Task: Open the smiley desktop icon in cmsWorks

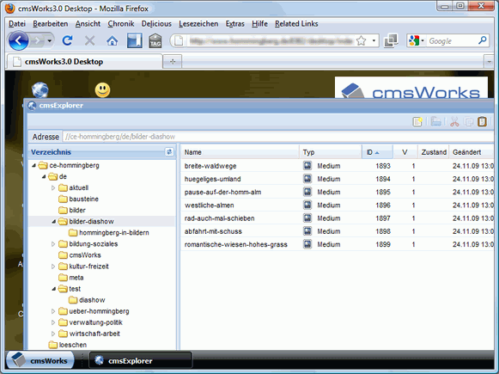Action: pos(102,90)
